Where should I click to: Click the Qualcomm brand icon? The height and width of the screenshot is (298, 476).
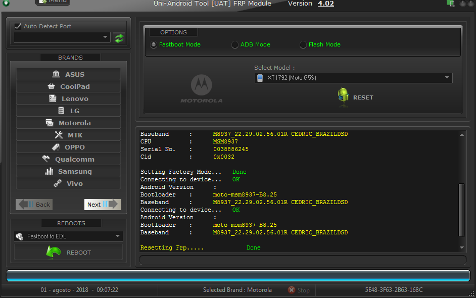click(46, 159)
